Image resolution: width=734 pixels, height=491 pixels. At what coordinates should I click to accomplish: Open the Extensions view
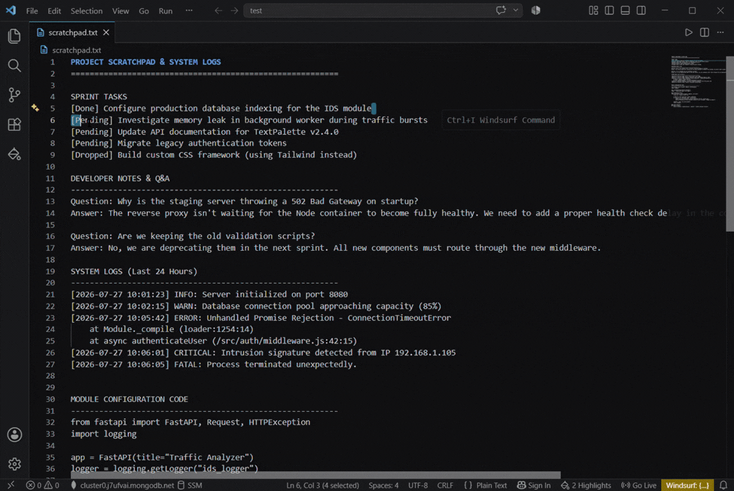pos(15,124)
